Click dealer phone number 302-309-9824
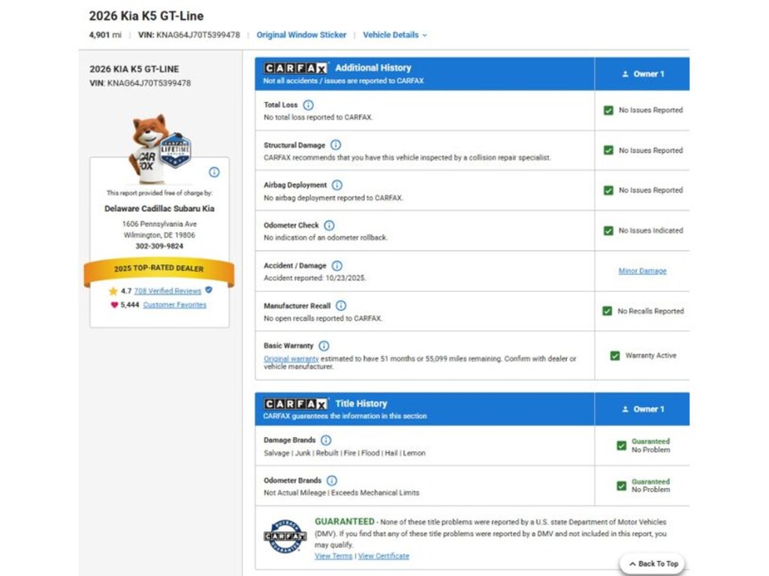The image size is (769, 576). [x=159, y=246]
